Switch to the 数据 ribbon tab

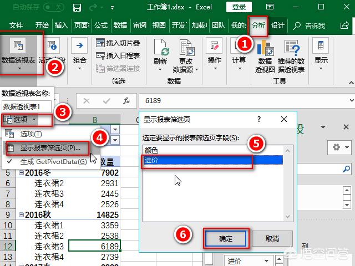120,25
